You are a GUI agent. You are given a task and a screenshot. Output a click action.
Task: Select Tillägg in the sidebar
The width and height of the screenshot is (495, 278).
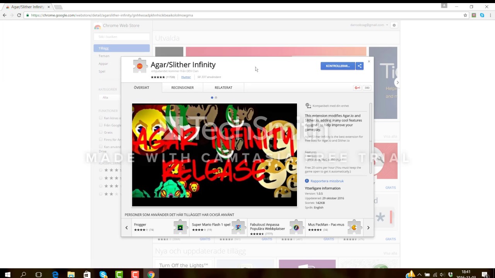[121, 48]
